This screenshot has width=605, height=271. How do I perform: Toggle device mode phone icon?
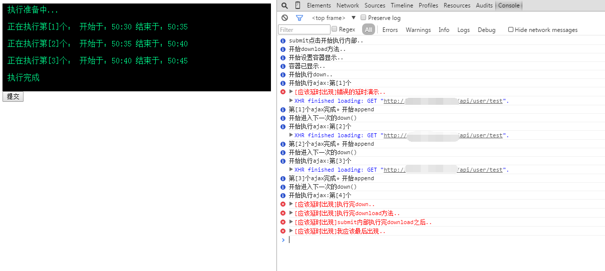(x=297, y=5)
